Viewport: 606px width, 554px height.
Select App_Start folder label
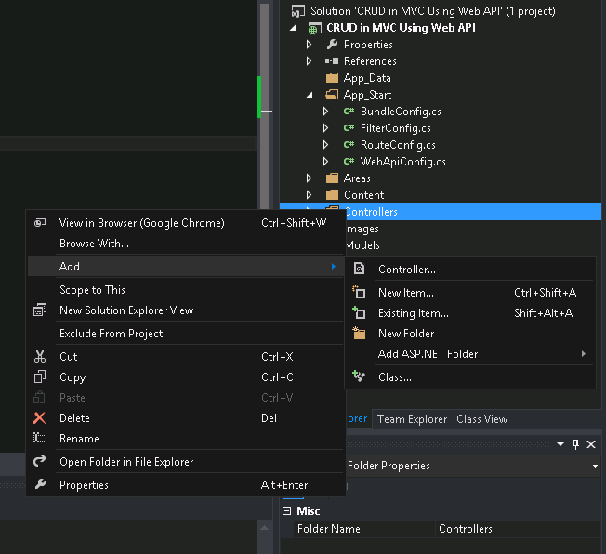coord(367,95)
